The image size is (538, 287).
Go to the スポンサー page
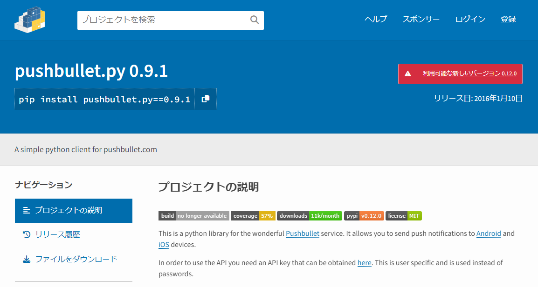(421, 19)
